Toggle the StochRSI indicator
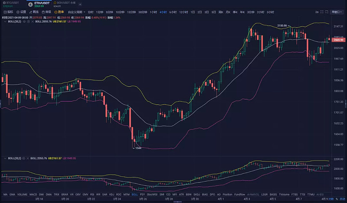This screenshot has height=203, width=347. pyautogui.click(x=152, y=194)
